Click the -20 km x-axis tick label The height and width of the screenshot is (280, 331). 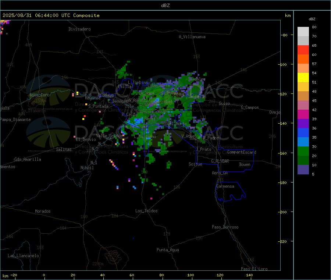(14, 275)
